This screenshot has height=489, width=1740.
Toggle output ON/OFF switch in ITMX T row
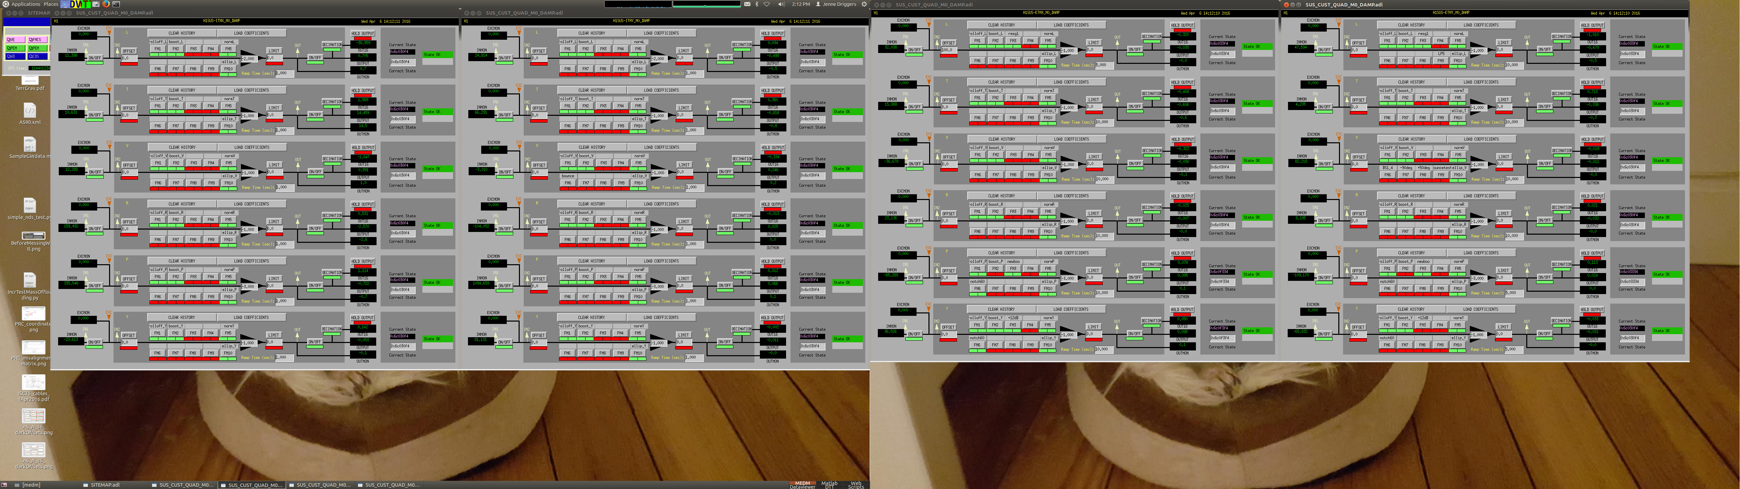pos(315,115)
